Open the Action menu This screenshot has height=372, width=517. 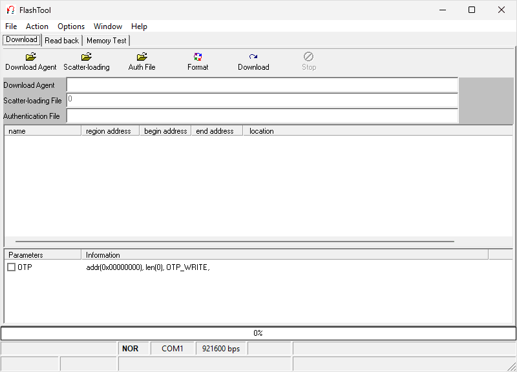tap(37, 26)
